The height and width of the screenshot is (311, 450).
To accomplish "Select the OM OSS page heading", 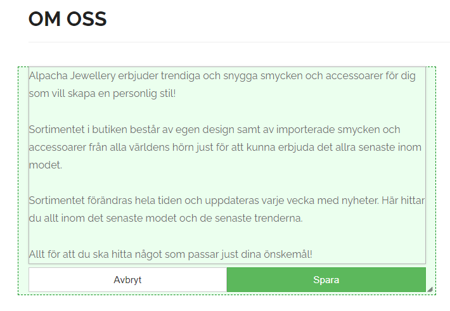I will [67, 19].
